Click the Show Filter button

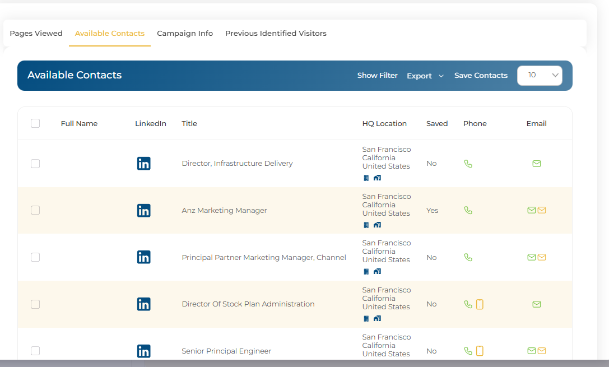[377, 76]
